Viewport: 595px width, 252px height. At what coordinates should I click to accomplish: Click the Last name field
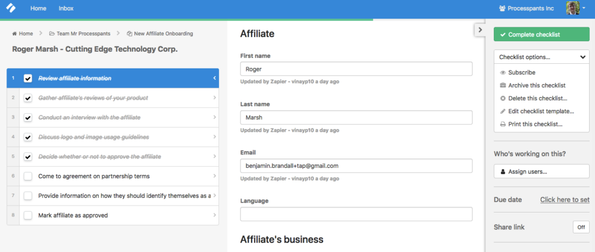356,117
